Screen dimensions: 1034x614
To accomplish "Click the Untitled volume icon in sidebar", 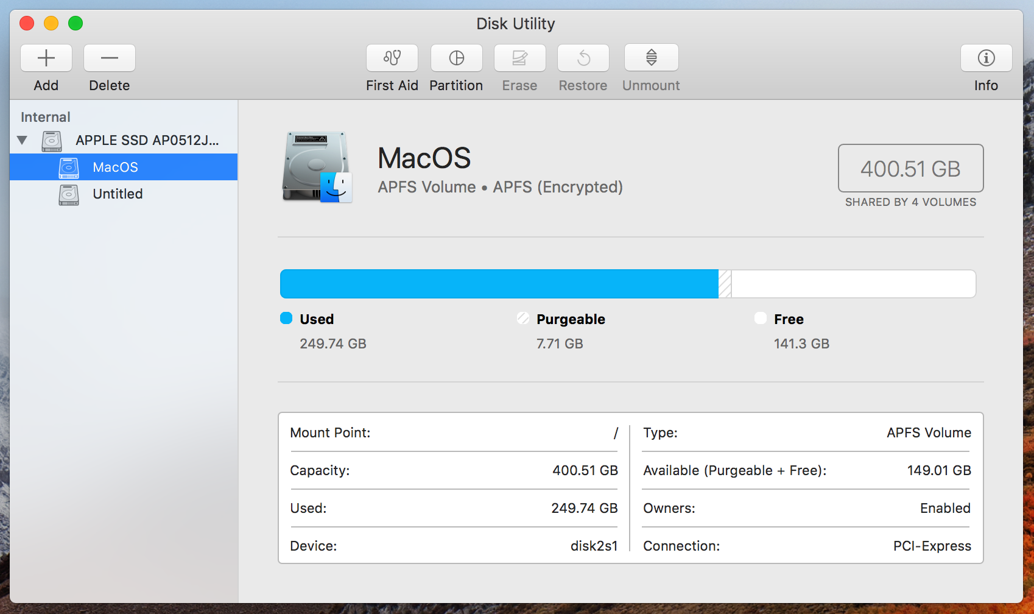I will (69, 194).
